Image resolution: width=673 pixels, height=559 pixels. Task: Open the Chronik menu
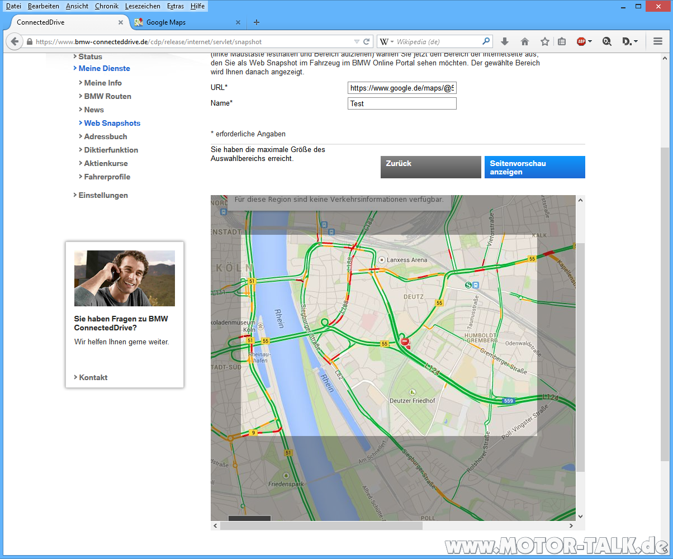pos(107,6)
